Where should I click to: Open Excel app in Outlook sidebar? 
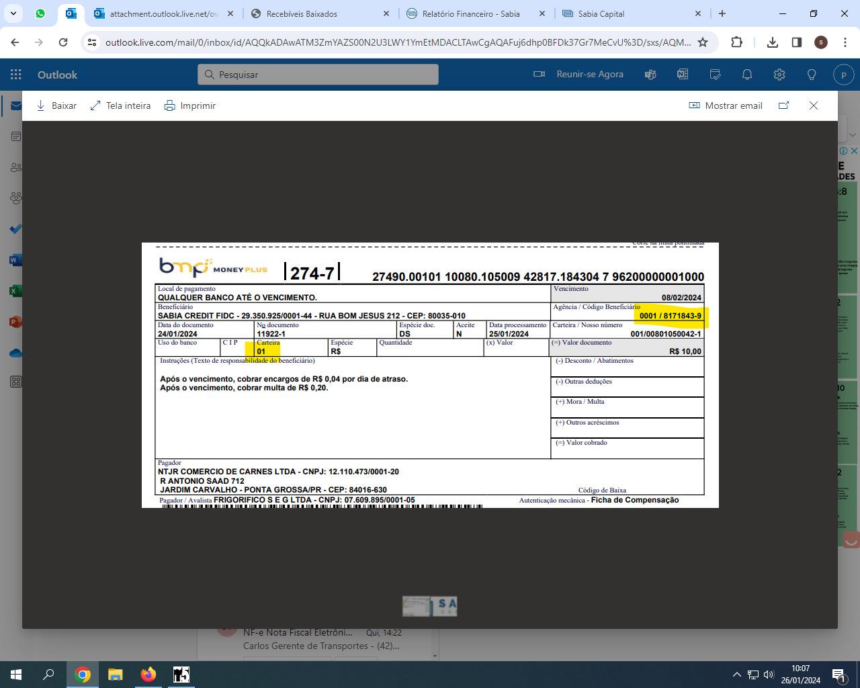tap(16, 291)
